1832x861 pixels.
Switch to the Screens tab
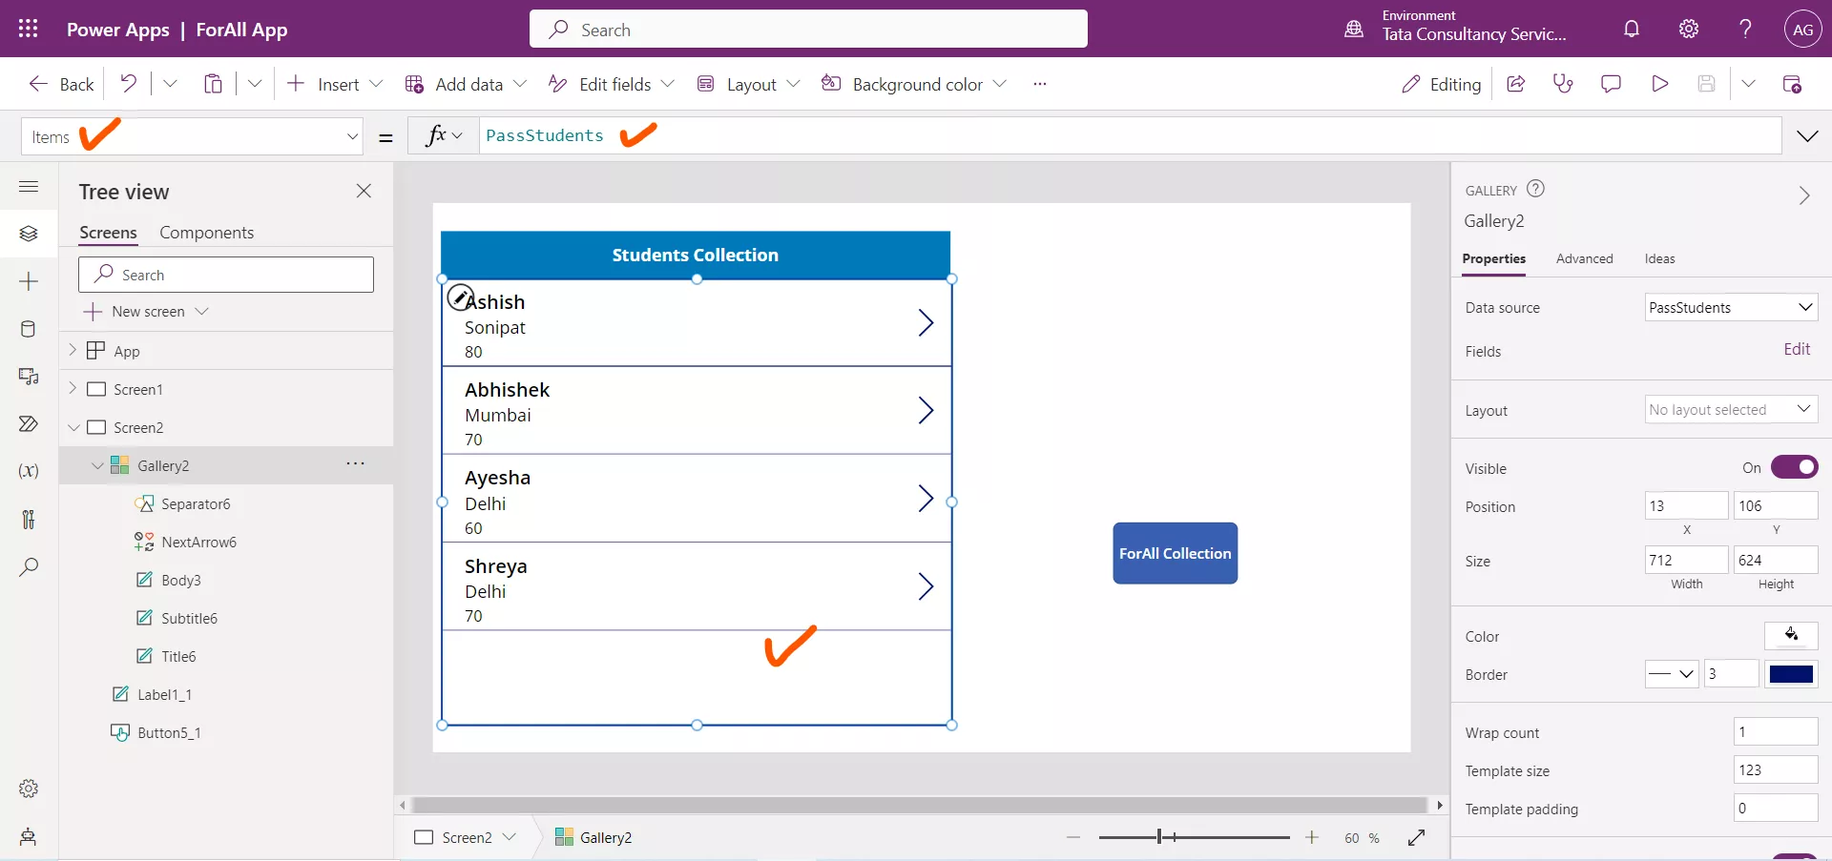click(x=108, y=233)
